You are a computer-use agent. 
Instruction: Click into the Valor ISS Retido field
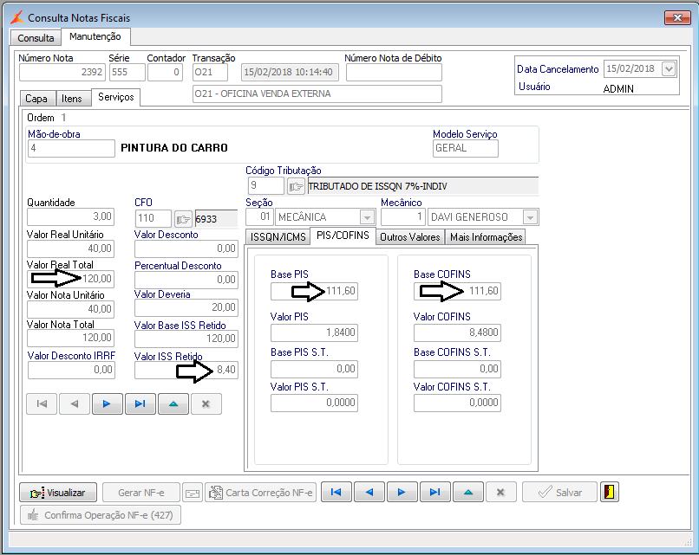pyautogui.click(x=186, y=371)
